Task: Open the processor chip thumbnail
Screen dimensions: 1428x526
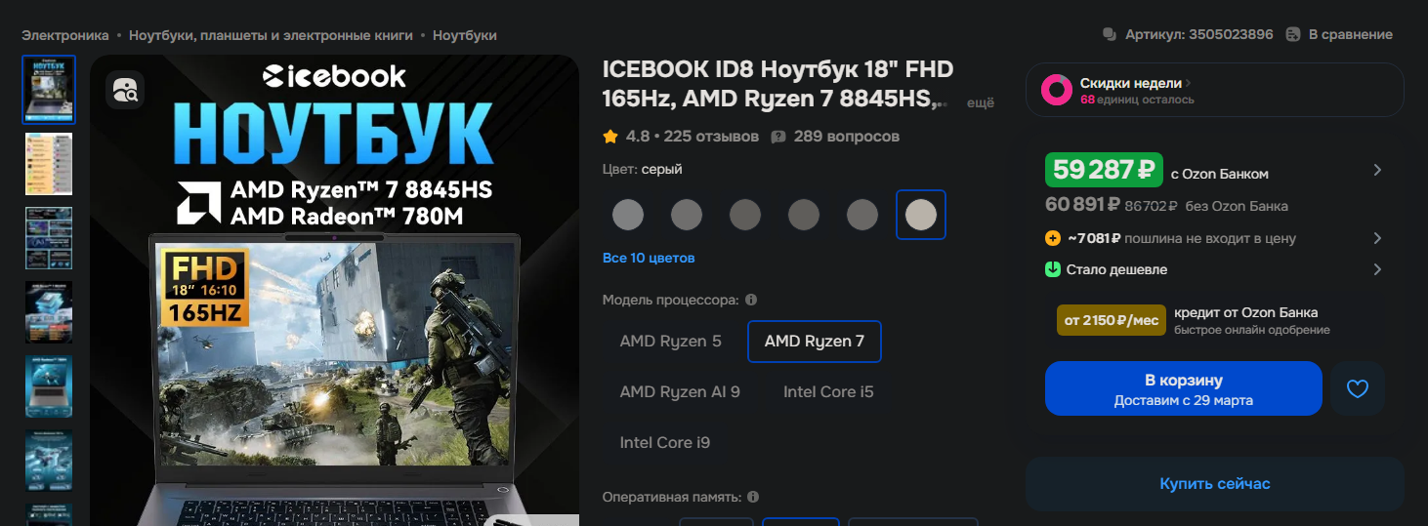Action: (x=49, y=312)
